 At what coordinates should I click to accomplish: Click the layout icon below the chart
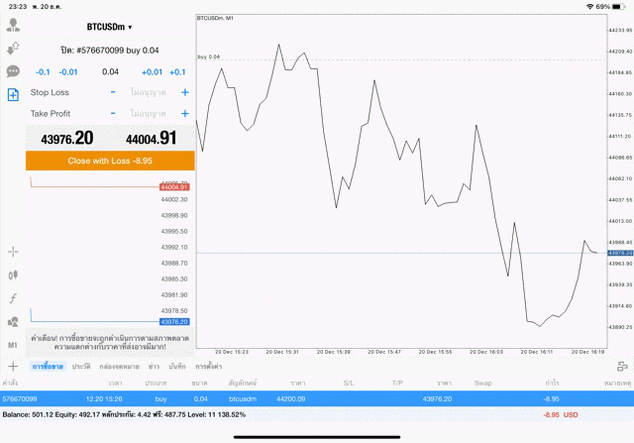coord(622,367)
